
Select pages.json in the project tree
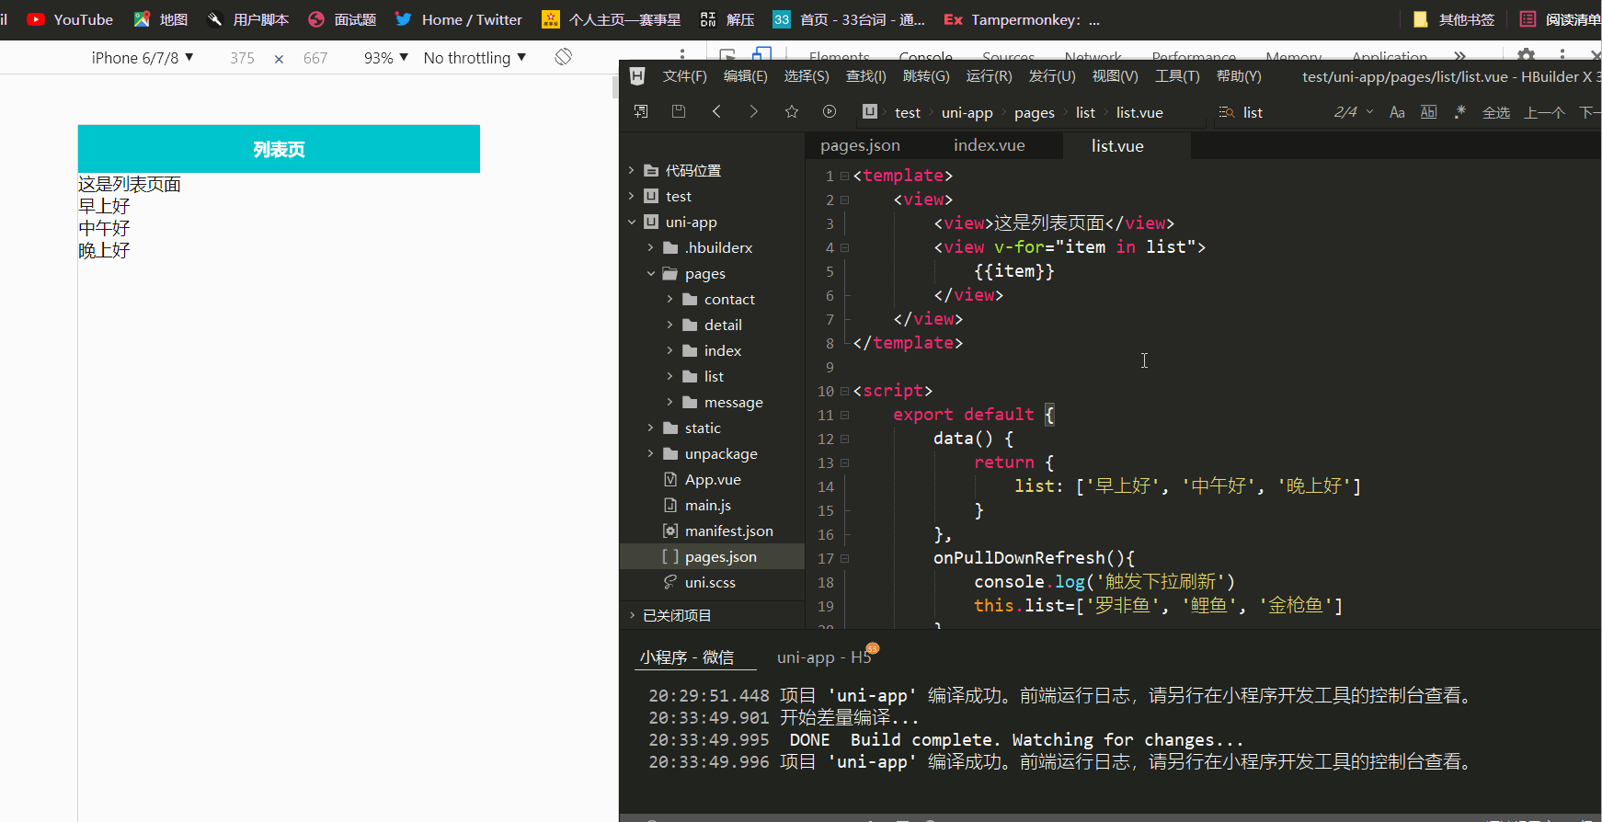(x=712, y=556)
